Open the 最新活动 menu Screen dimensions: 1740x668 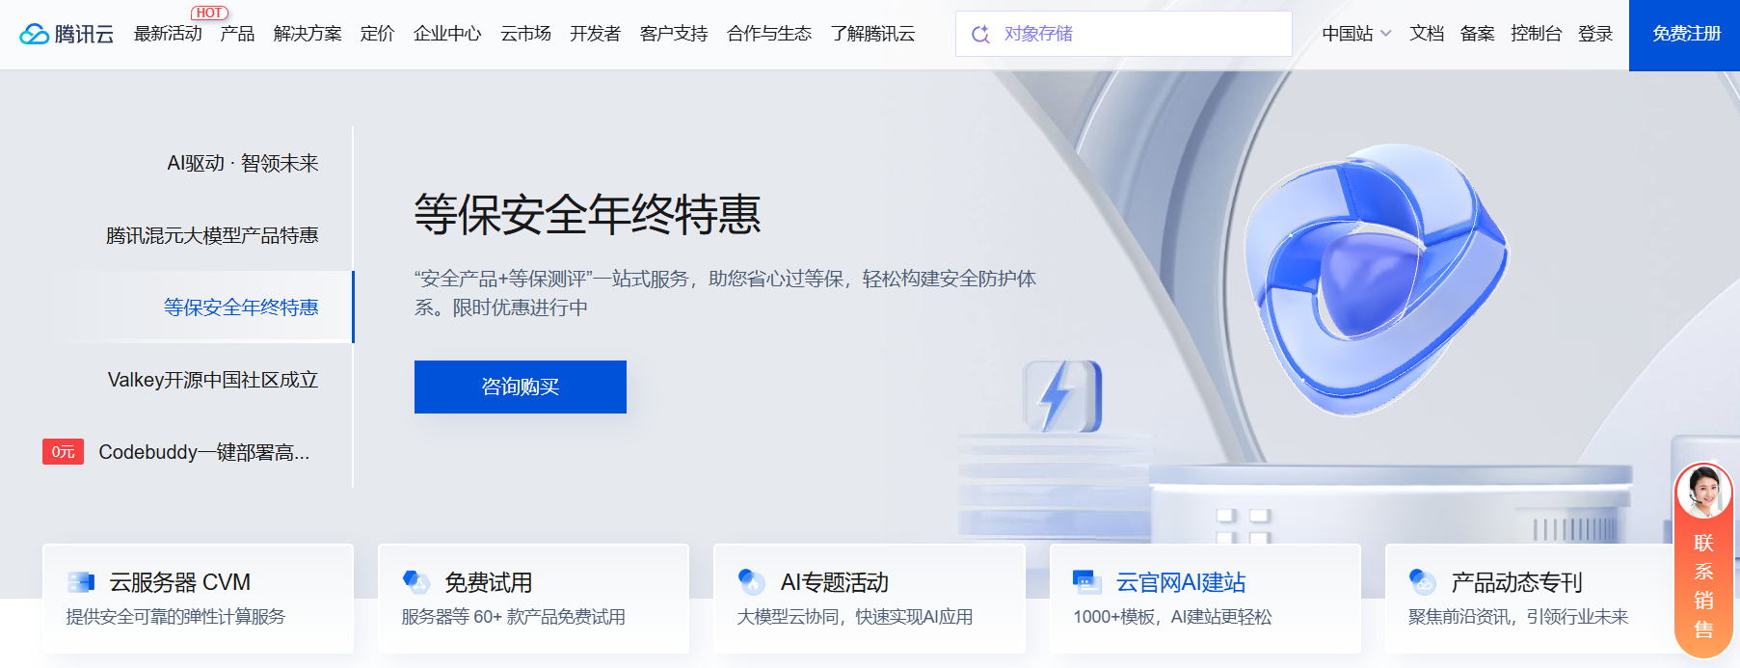point(168,34)
